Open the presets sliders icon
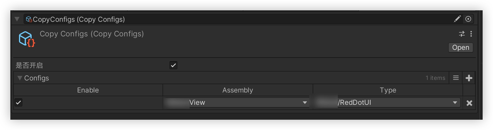 (x=462, y=34)
